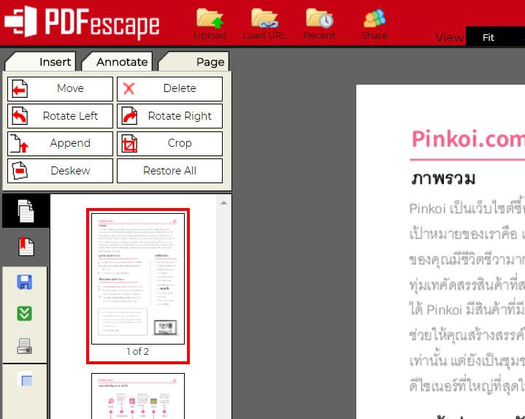The height and width of the screenshot is (419, 525).
Task: Click the PDFescape logo
Action: (x=82, y=22)
